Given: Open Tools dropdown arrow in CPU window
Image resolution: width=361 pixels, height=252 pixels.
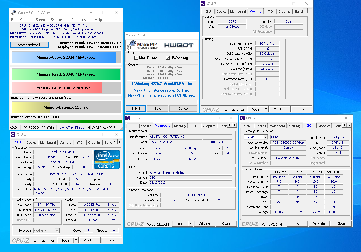Looking at the screenshot, I should point(76,240).
